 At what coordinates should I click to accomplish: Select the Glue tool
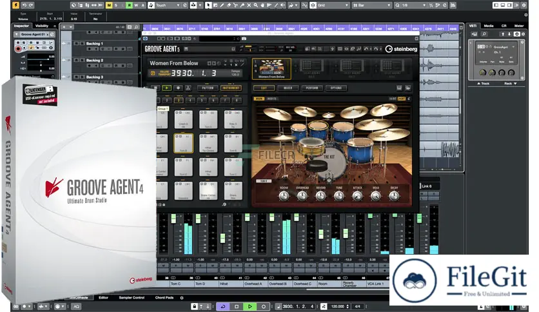(242, 5)
